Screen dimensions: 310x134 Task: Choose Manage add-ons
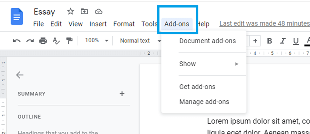tap(204, 102)
